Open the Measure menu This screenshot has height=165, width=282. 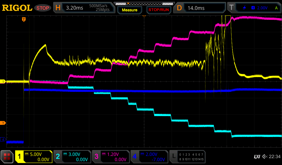(x=129, y=10)
